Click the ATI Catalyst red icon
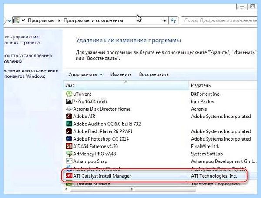This screenshot has width=261, height=198. click(69, 176)
